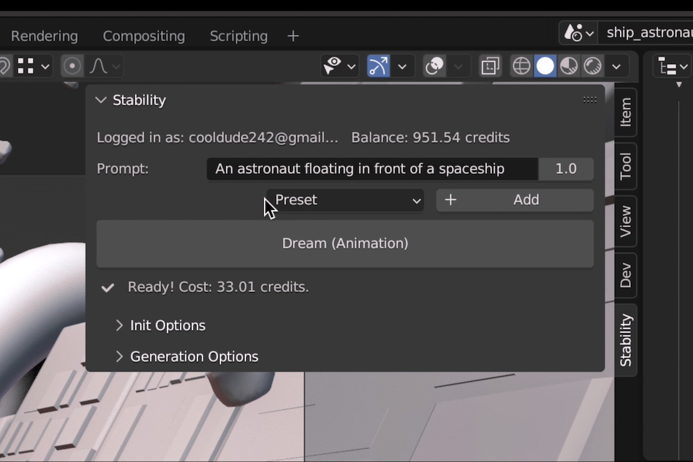
Task: Open the snapping elements grid dropdown
Action: coord(33,66)
